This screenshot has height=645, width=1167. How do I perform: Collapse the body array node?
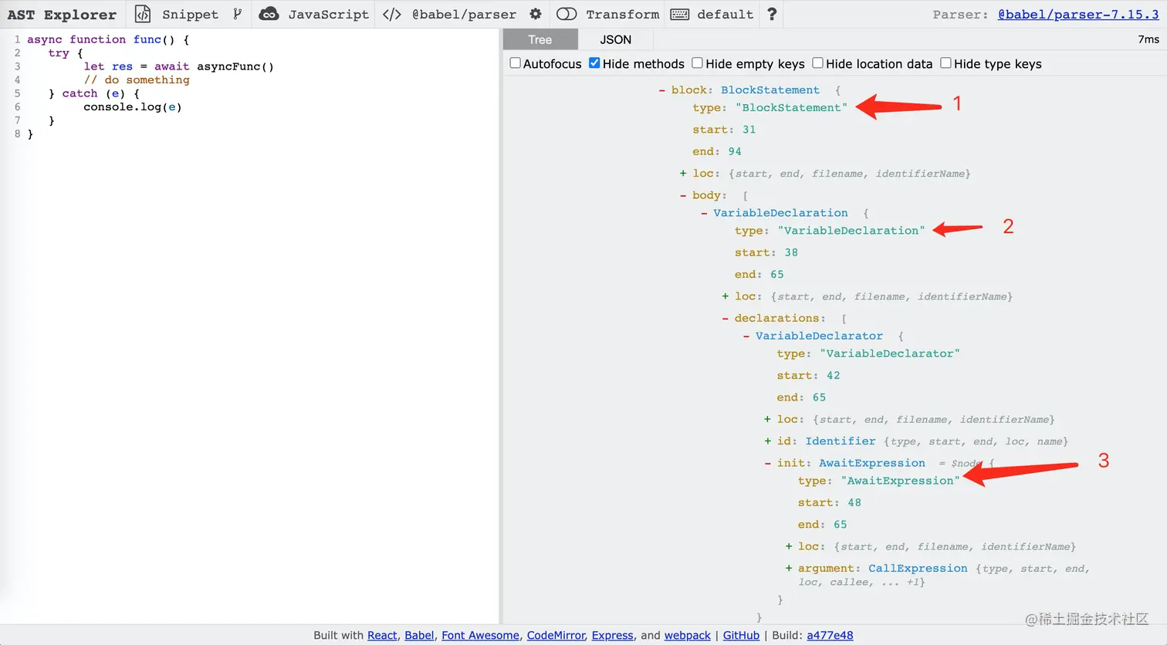(683, 195)
